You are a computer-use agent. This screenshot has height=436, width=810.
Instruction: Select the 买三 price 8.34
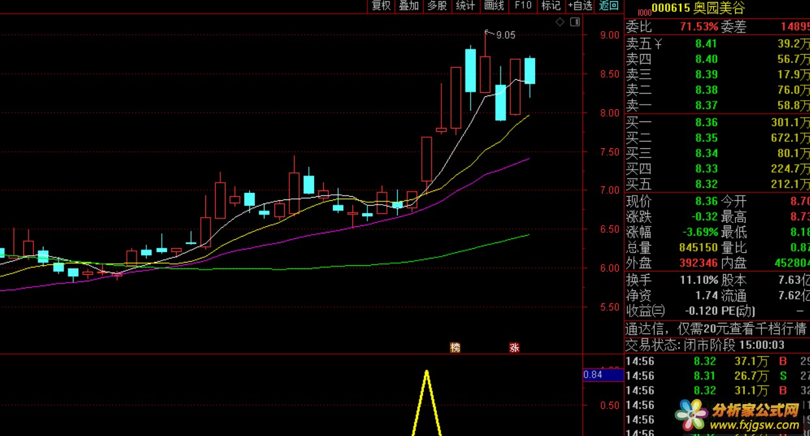706,153
